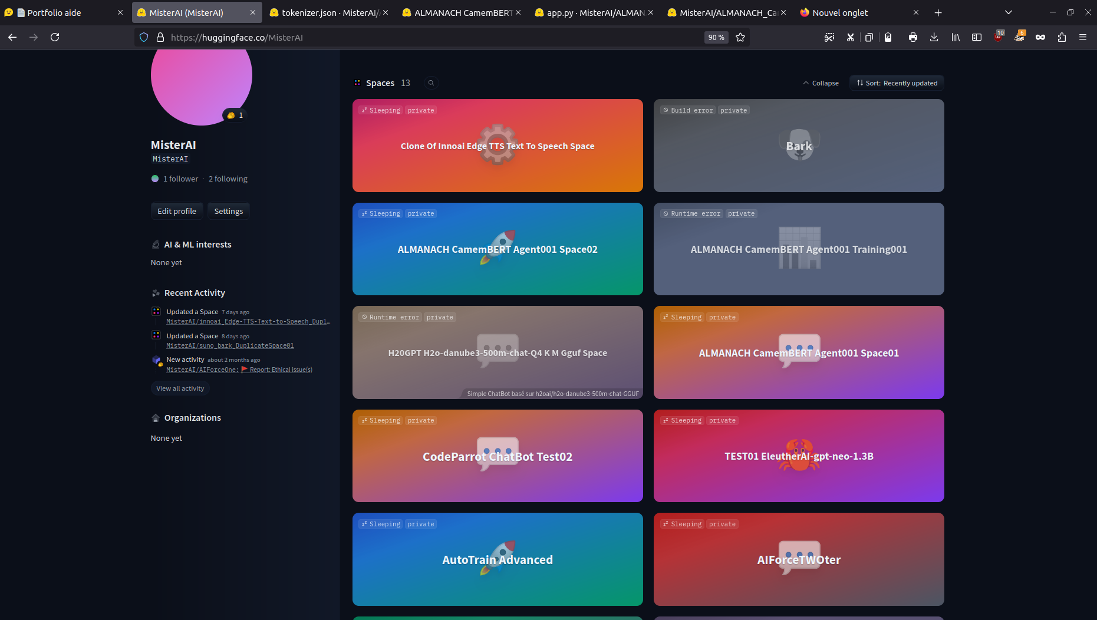Open Firefox application menu

(x=1083, y=37)
